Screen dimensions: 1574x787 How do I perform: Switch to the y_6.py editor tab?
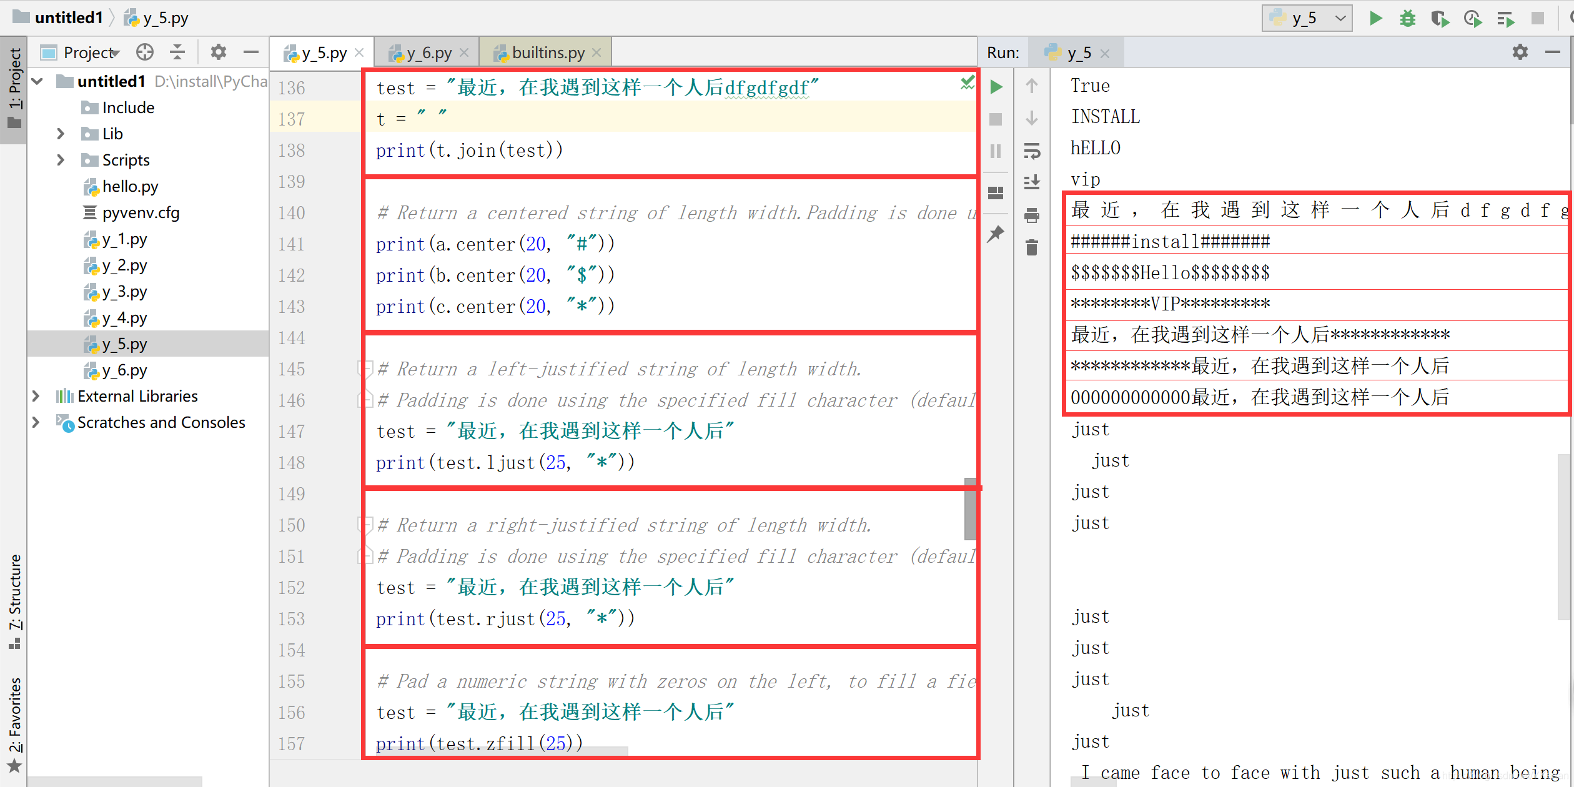click(428, 53)
